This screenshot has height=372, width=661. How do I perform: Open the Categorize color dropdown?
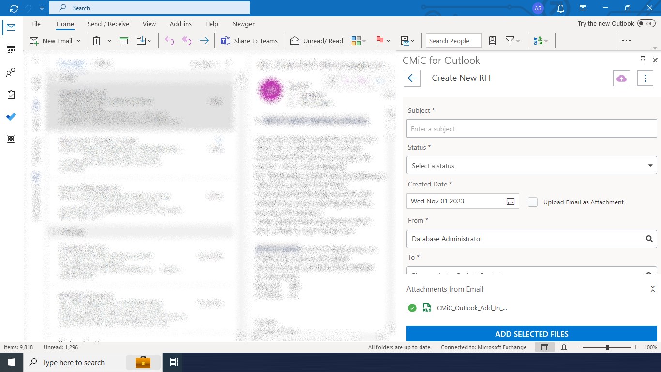click(359, 41)
